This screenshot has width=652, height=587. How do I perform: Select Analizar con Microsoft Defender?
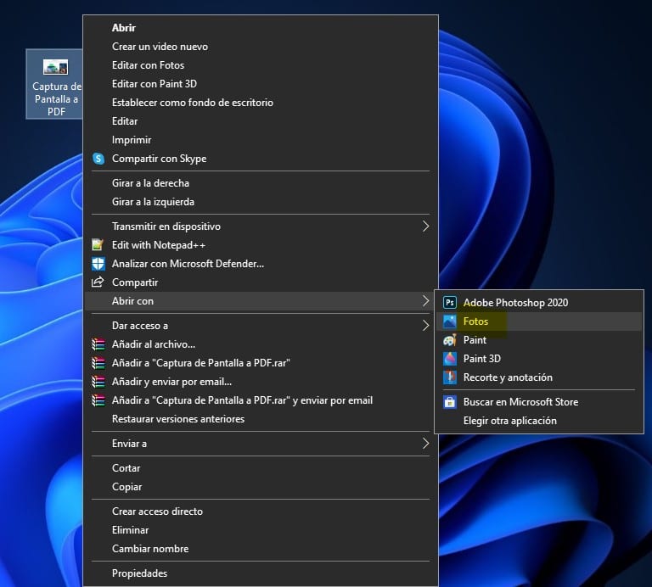pyautogui.click(x=261, y=264)
